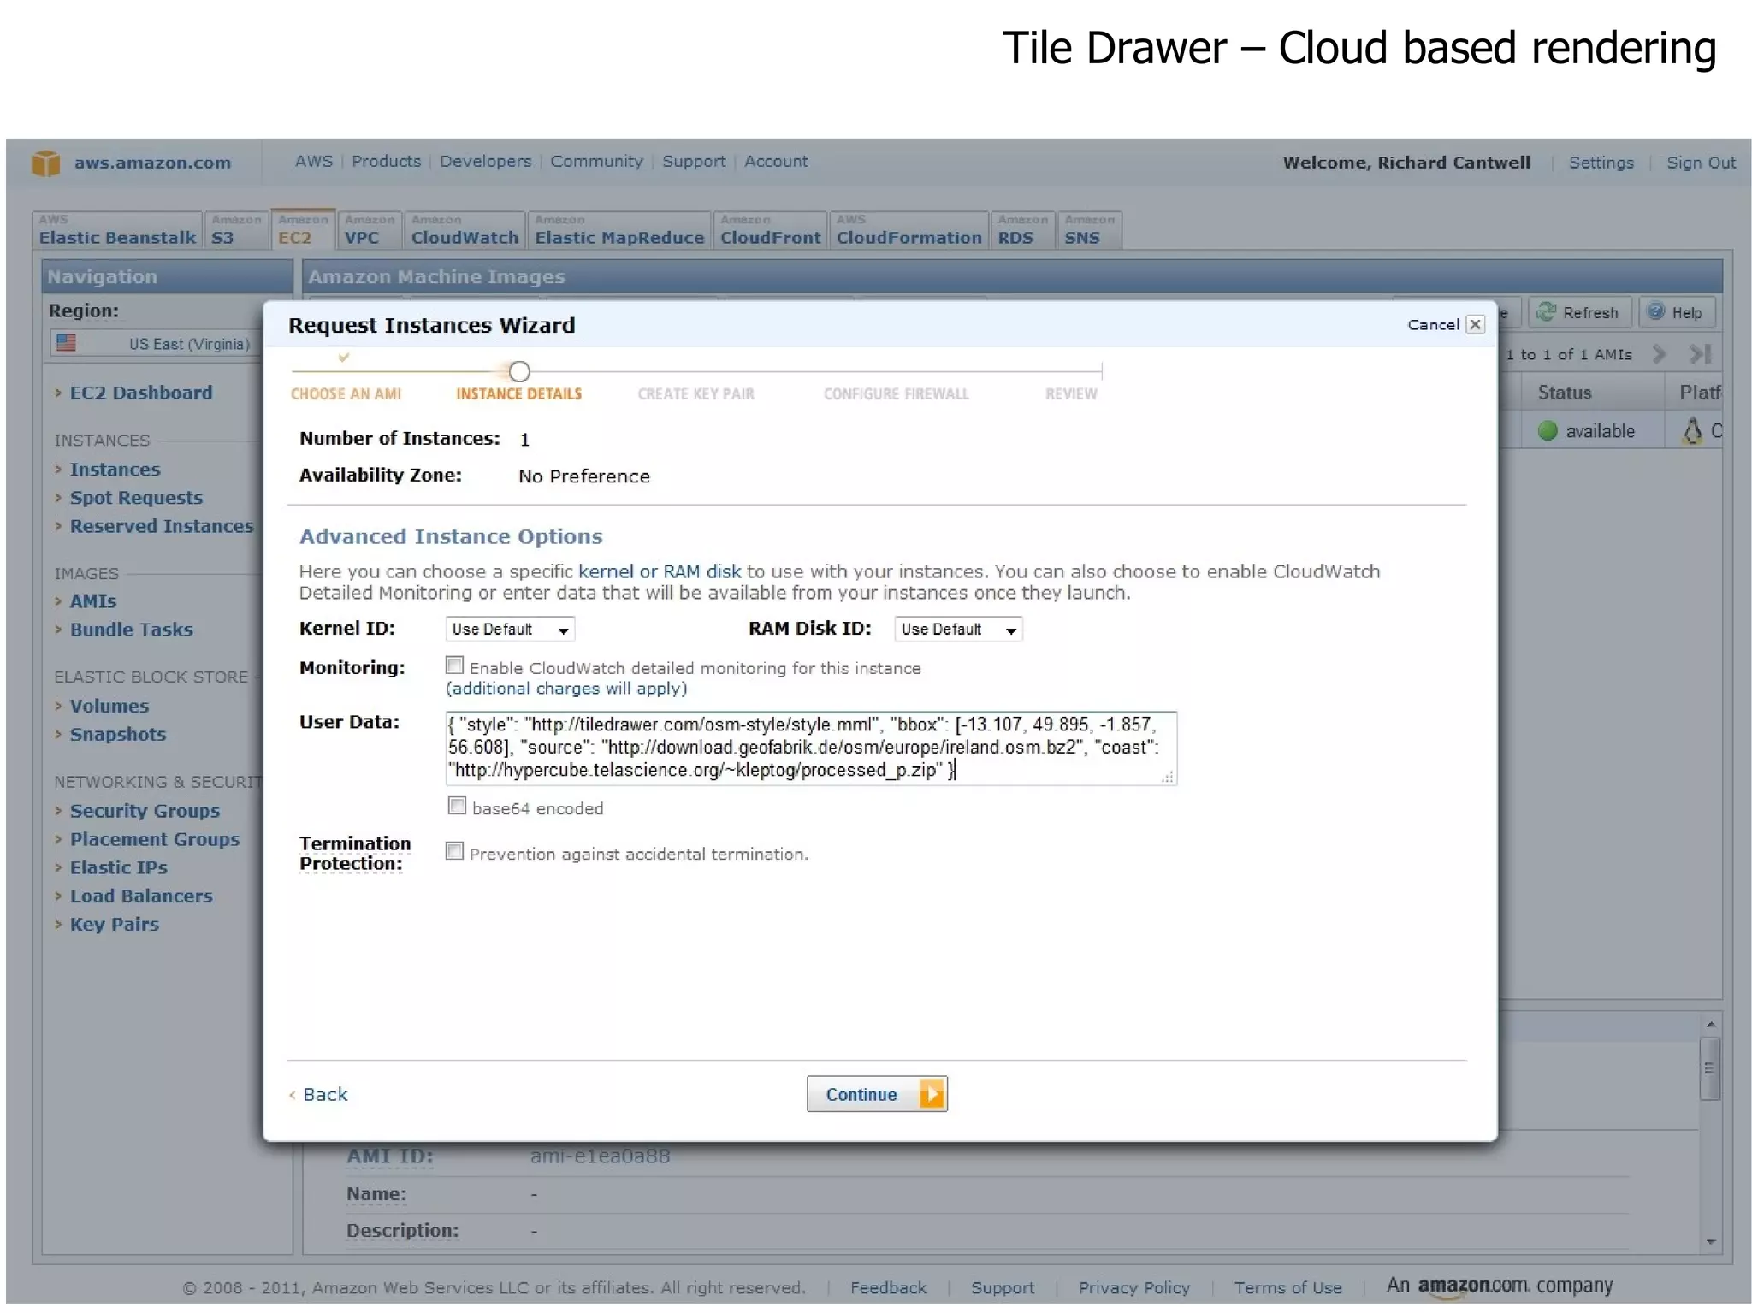The width and height of the screenshot is (1752, 1313).
Task: Check the base64 encoded box
Action: tap(458, 806)
